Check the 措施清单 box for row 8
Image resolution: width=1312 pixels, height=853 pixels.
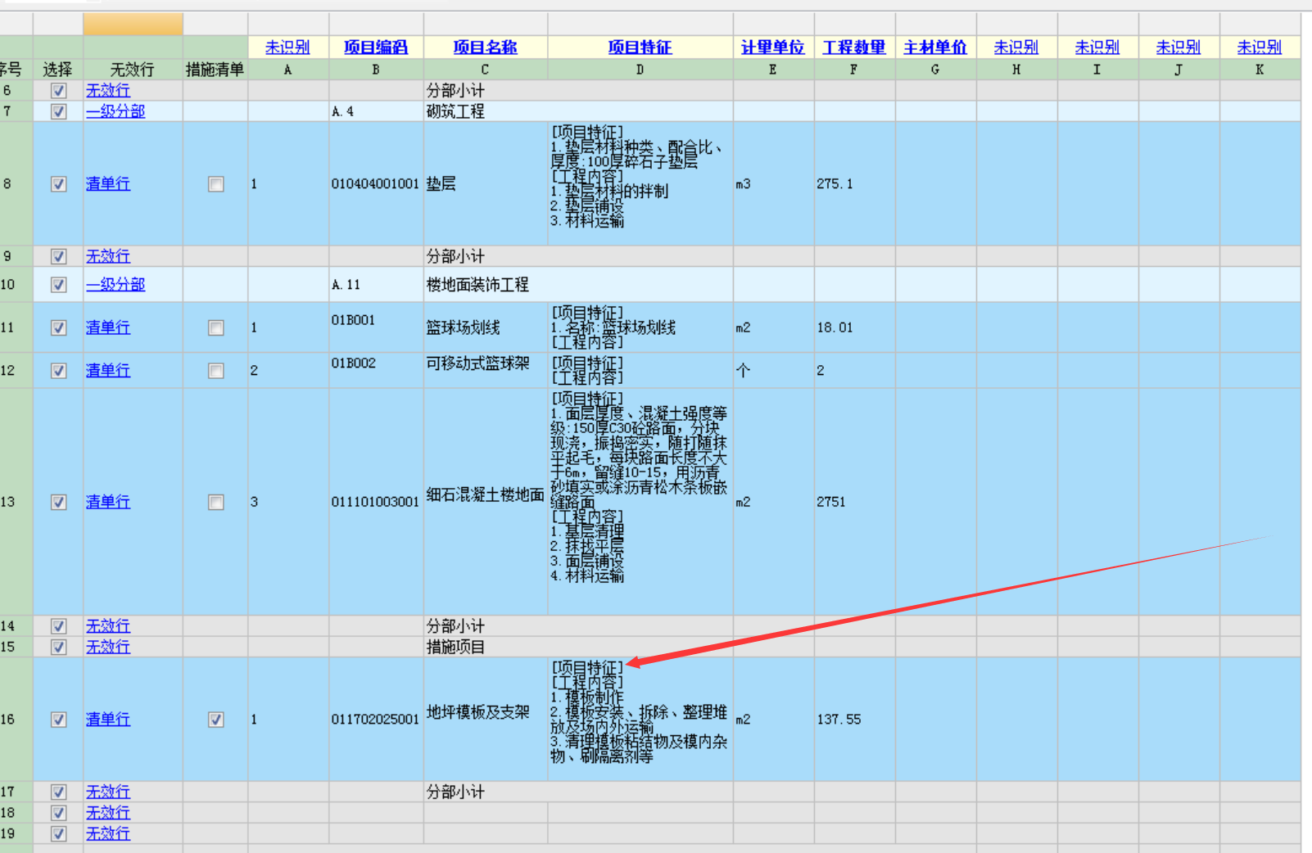(215, 184)
